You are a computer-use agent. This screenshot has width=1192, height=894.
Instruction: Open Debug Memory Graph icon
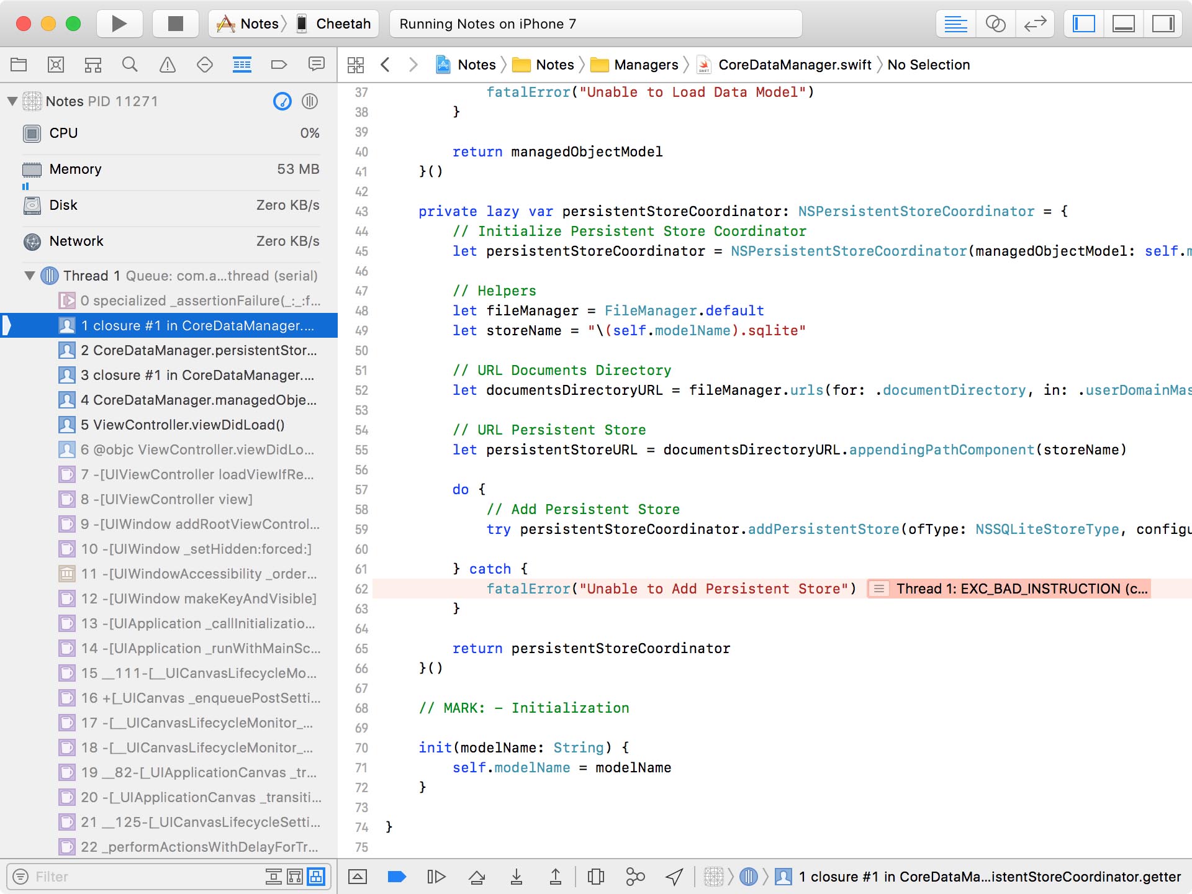(x=635, y=877)
